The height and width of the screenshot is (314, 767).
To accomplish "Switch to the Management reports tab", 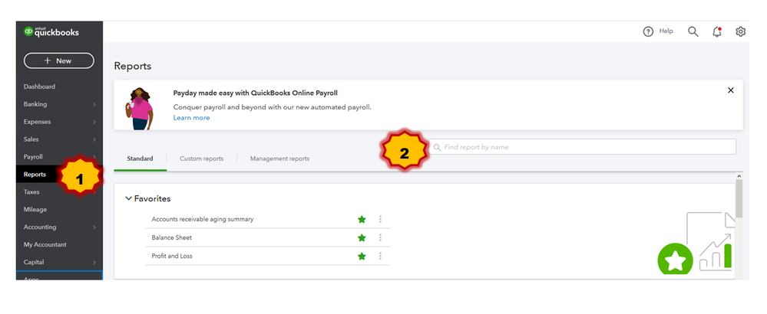I will coord(279,159).
